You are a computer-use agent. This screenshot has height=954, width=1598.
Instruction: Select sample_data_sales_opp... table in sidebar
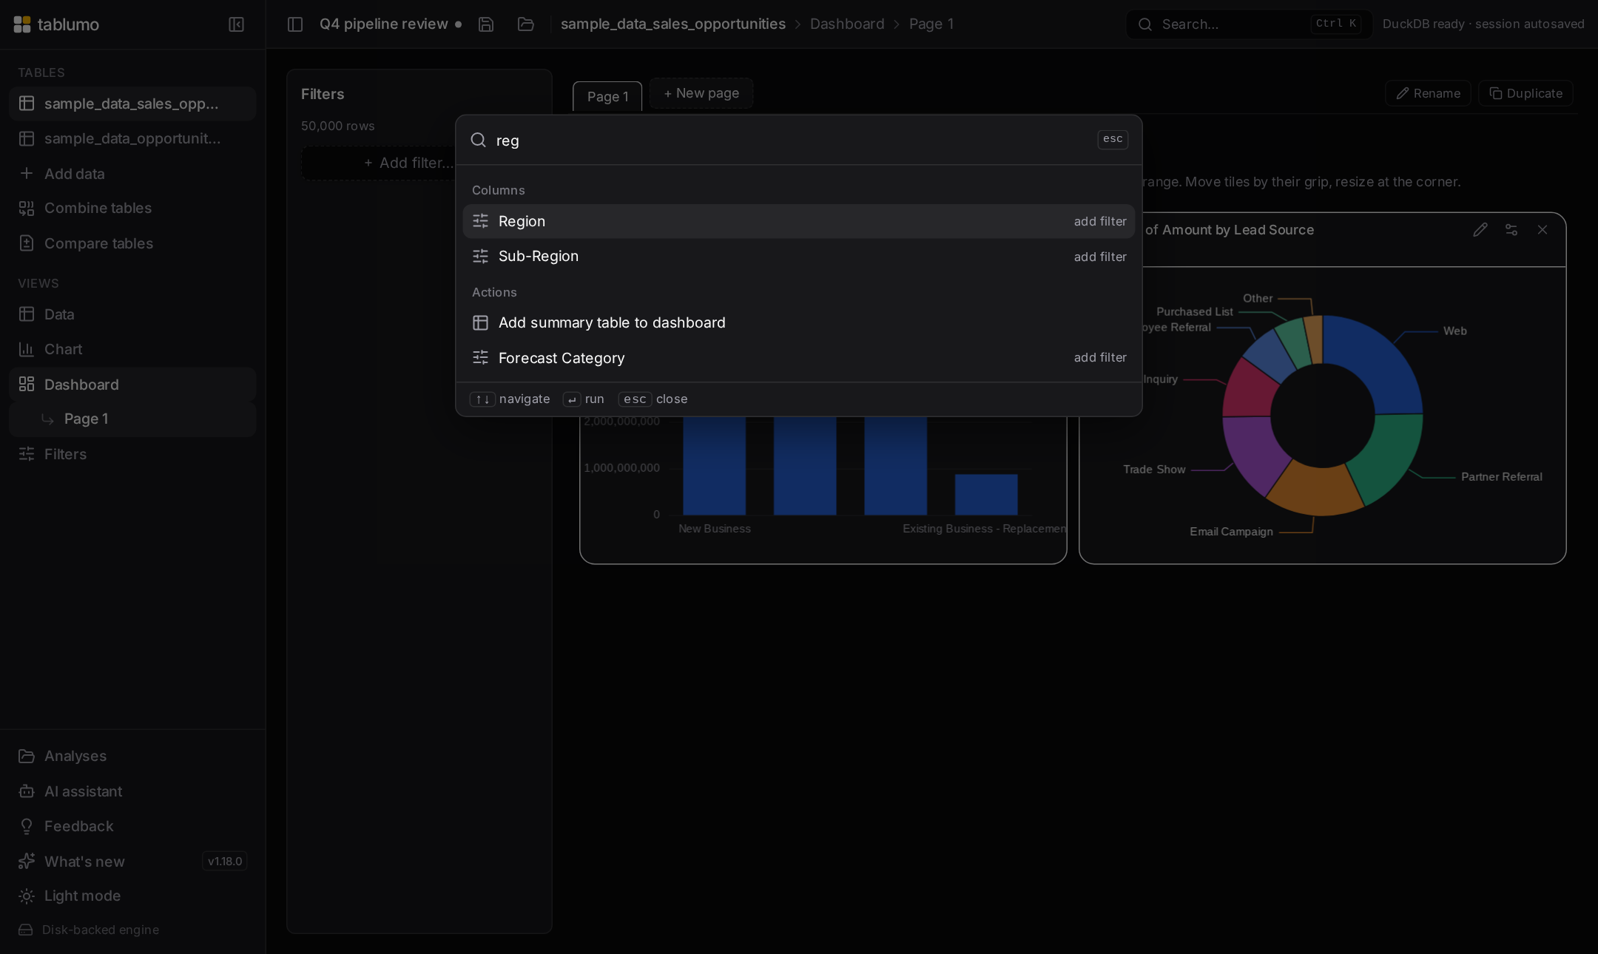(x=132, y=104)
